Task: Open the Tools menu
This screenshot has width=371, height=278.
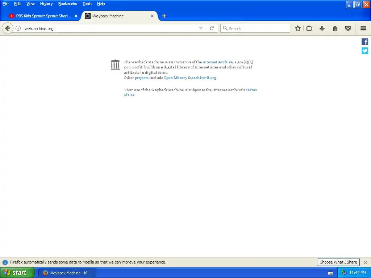Action: click(x=87, y=4)
